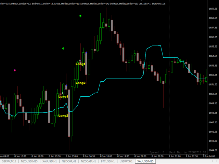Click the 1851.55 price scale label
Viewport: 219px width, 164px height.
pos(213,84)
